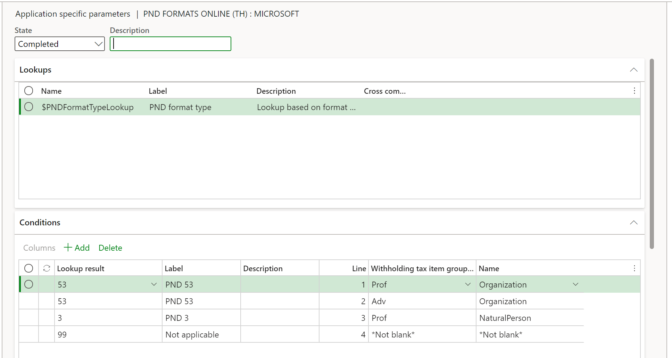672x358 pixels.
Task: Click the Description input field at top
Action: (x=171, y=44)
